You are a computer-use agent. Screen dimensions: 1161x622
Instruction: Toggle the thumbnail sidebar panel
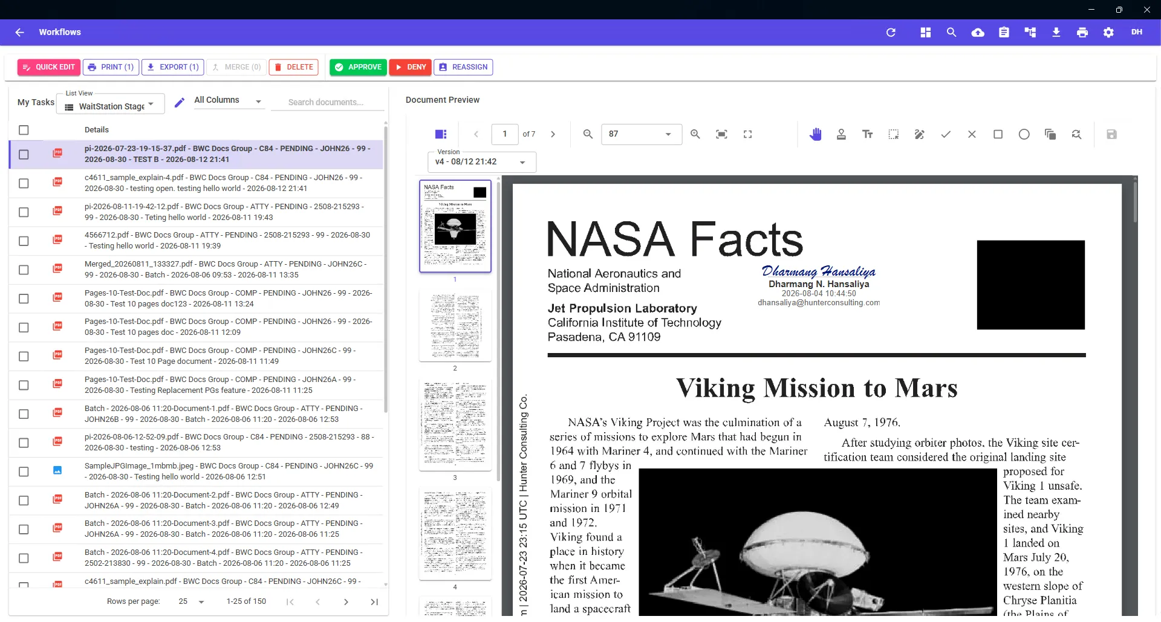(x=441, y=134)
